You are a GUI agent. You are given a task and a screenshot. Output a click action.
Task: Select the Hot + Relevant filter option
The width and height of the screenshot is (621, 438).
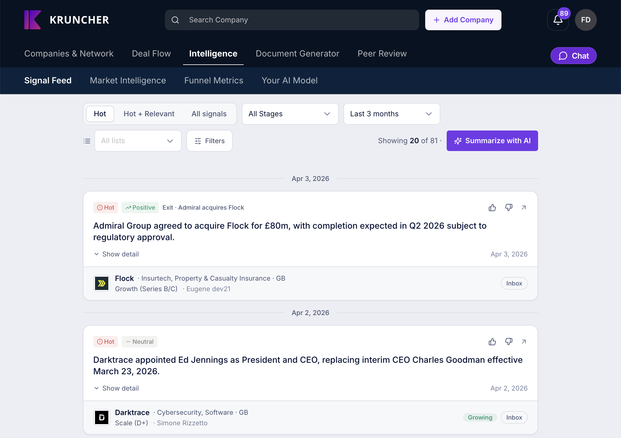point(149,114)
